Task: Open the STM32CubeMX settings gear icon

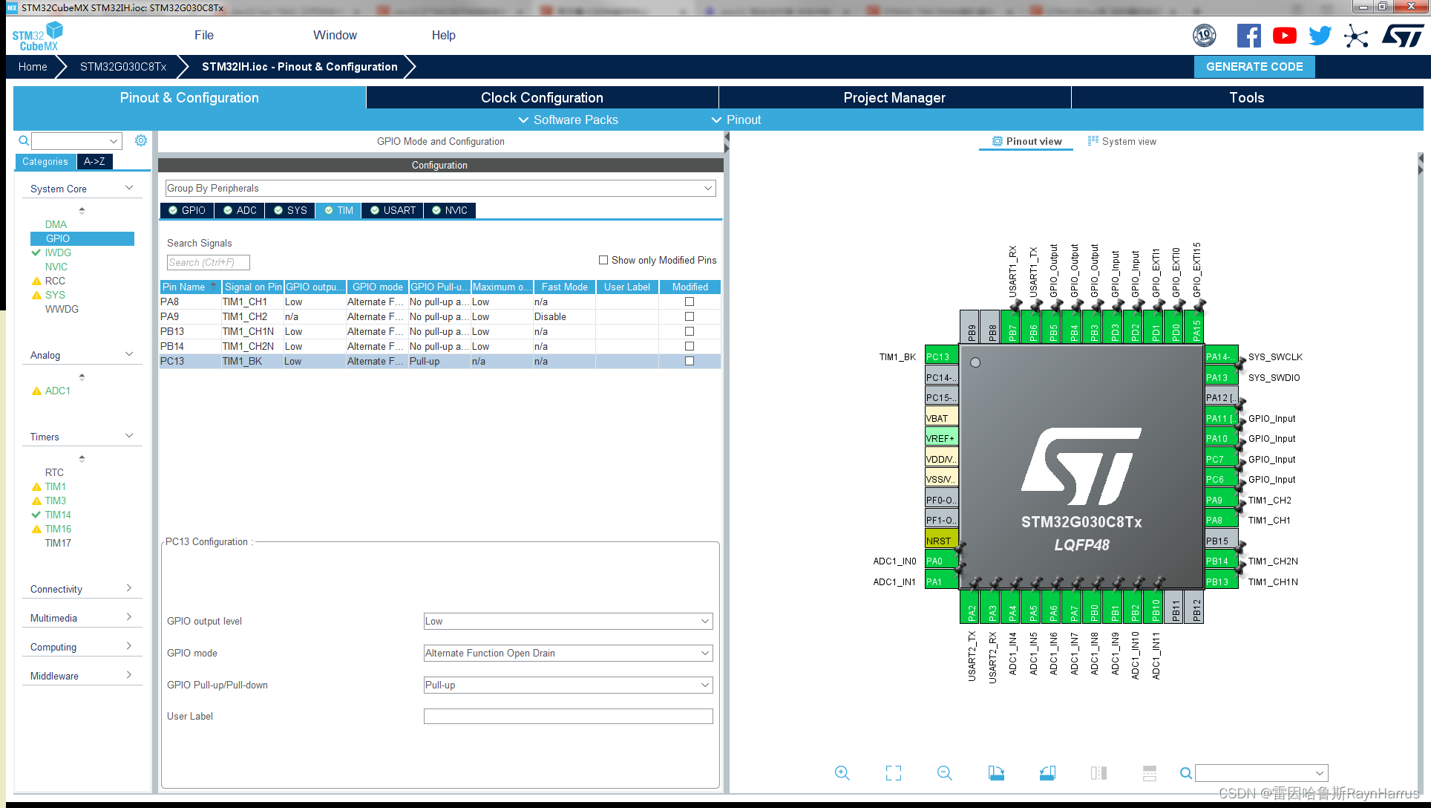Action: 141,140
